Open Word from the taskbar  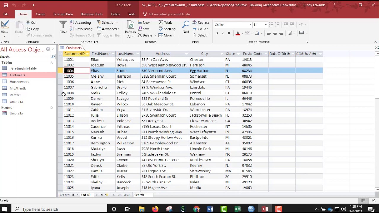(210, 209)
